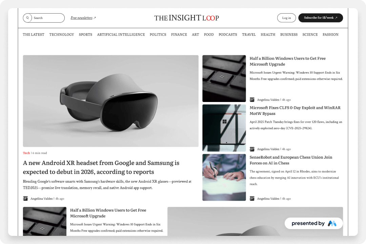366x244 pixels.
Task: Go to Artificial Intelligence section
Action: coord(121,35)
